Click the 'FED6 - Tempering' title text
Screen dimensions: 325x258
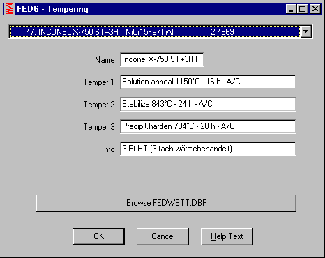52,9
